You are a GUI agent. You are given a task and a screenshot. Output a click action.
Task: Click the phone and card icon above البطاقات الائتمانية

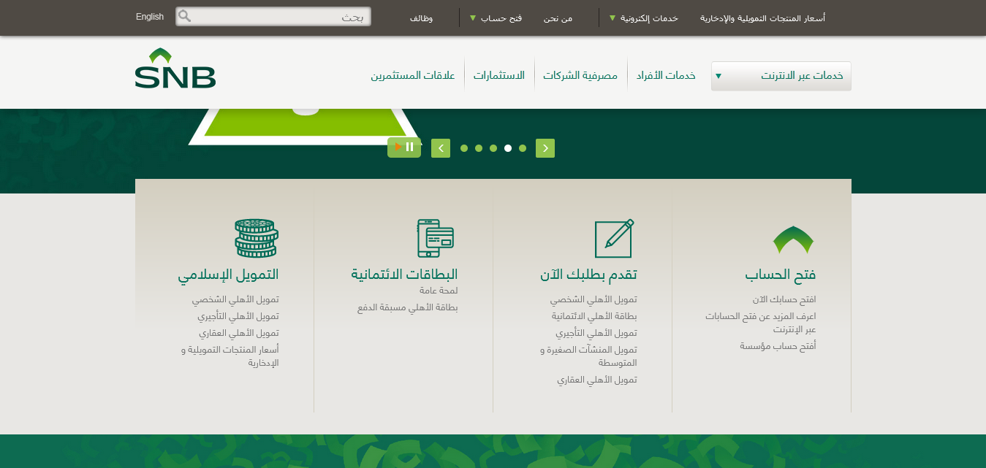(x=436, y=238)
